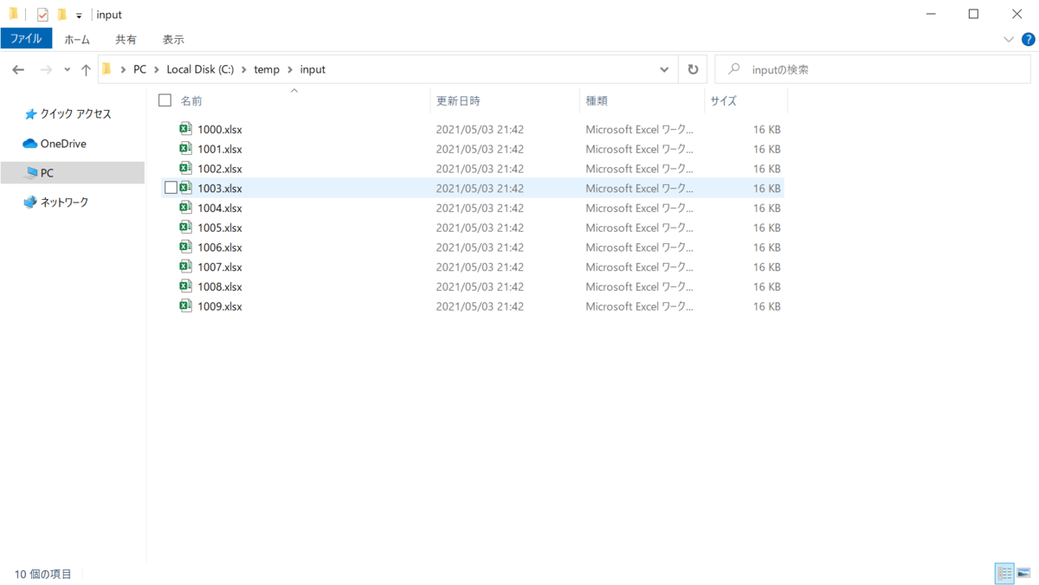Select the file name 1007.xlsx
Viewport: 1039px width, 585px height.
coord(220,267)
